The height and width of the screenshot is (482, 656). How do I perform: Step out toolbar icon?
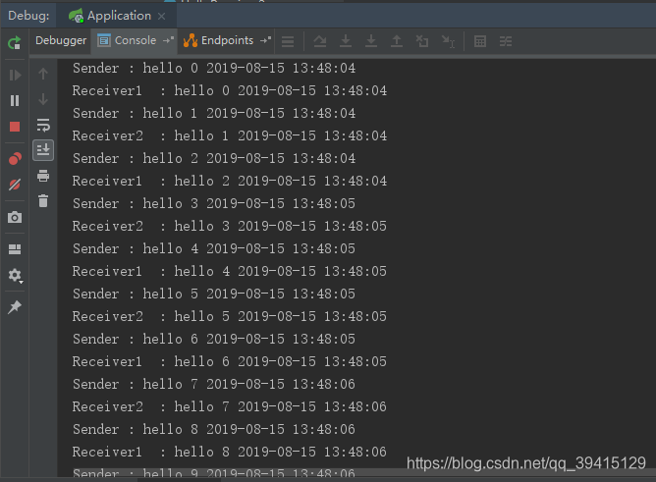[397, 41]
